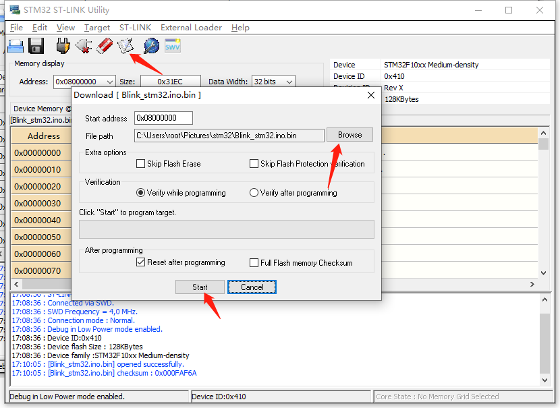Close the Download dialog
Screen dimensions: 560x408
371,95
